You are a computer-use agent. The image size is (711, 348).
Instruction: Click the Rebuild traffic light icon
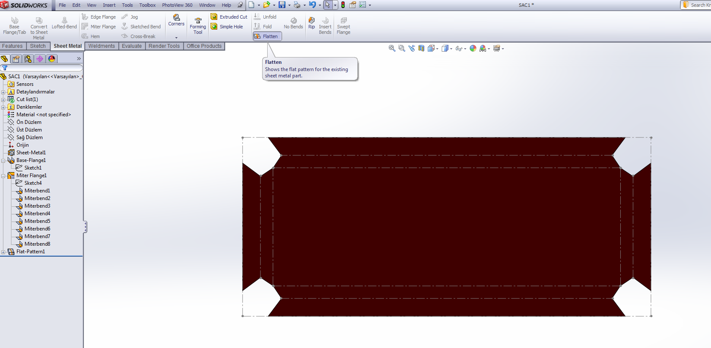343,5
